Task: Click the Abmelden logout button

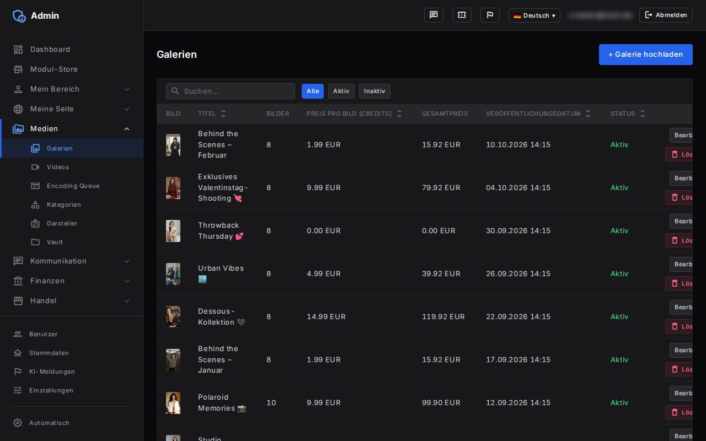Action: (x=666, y=15)
